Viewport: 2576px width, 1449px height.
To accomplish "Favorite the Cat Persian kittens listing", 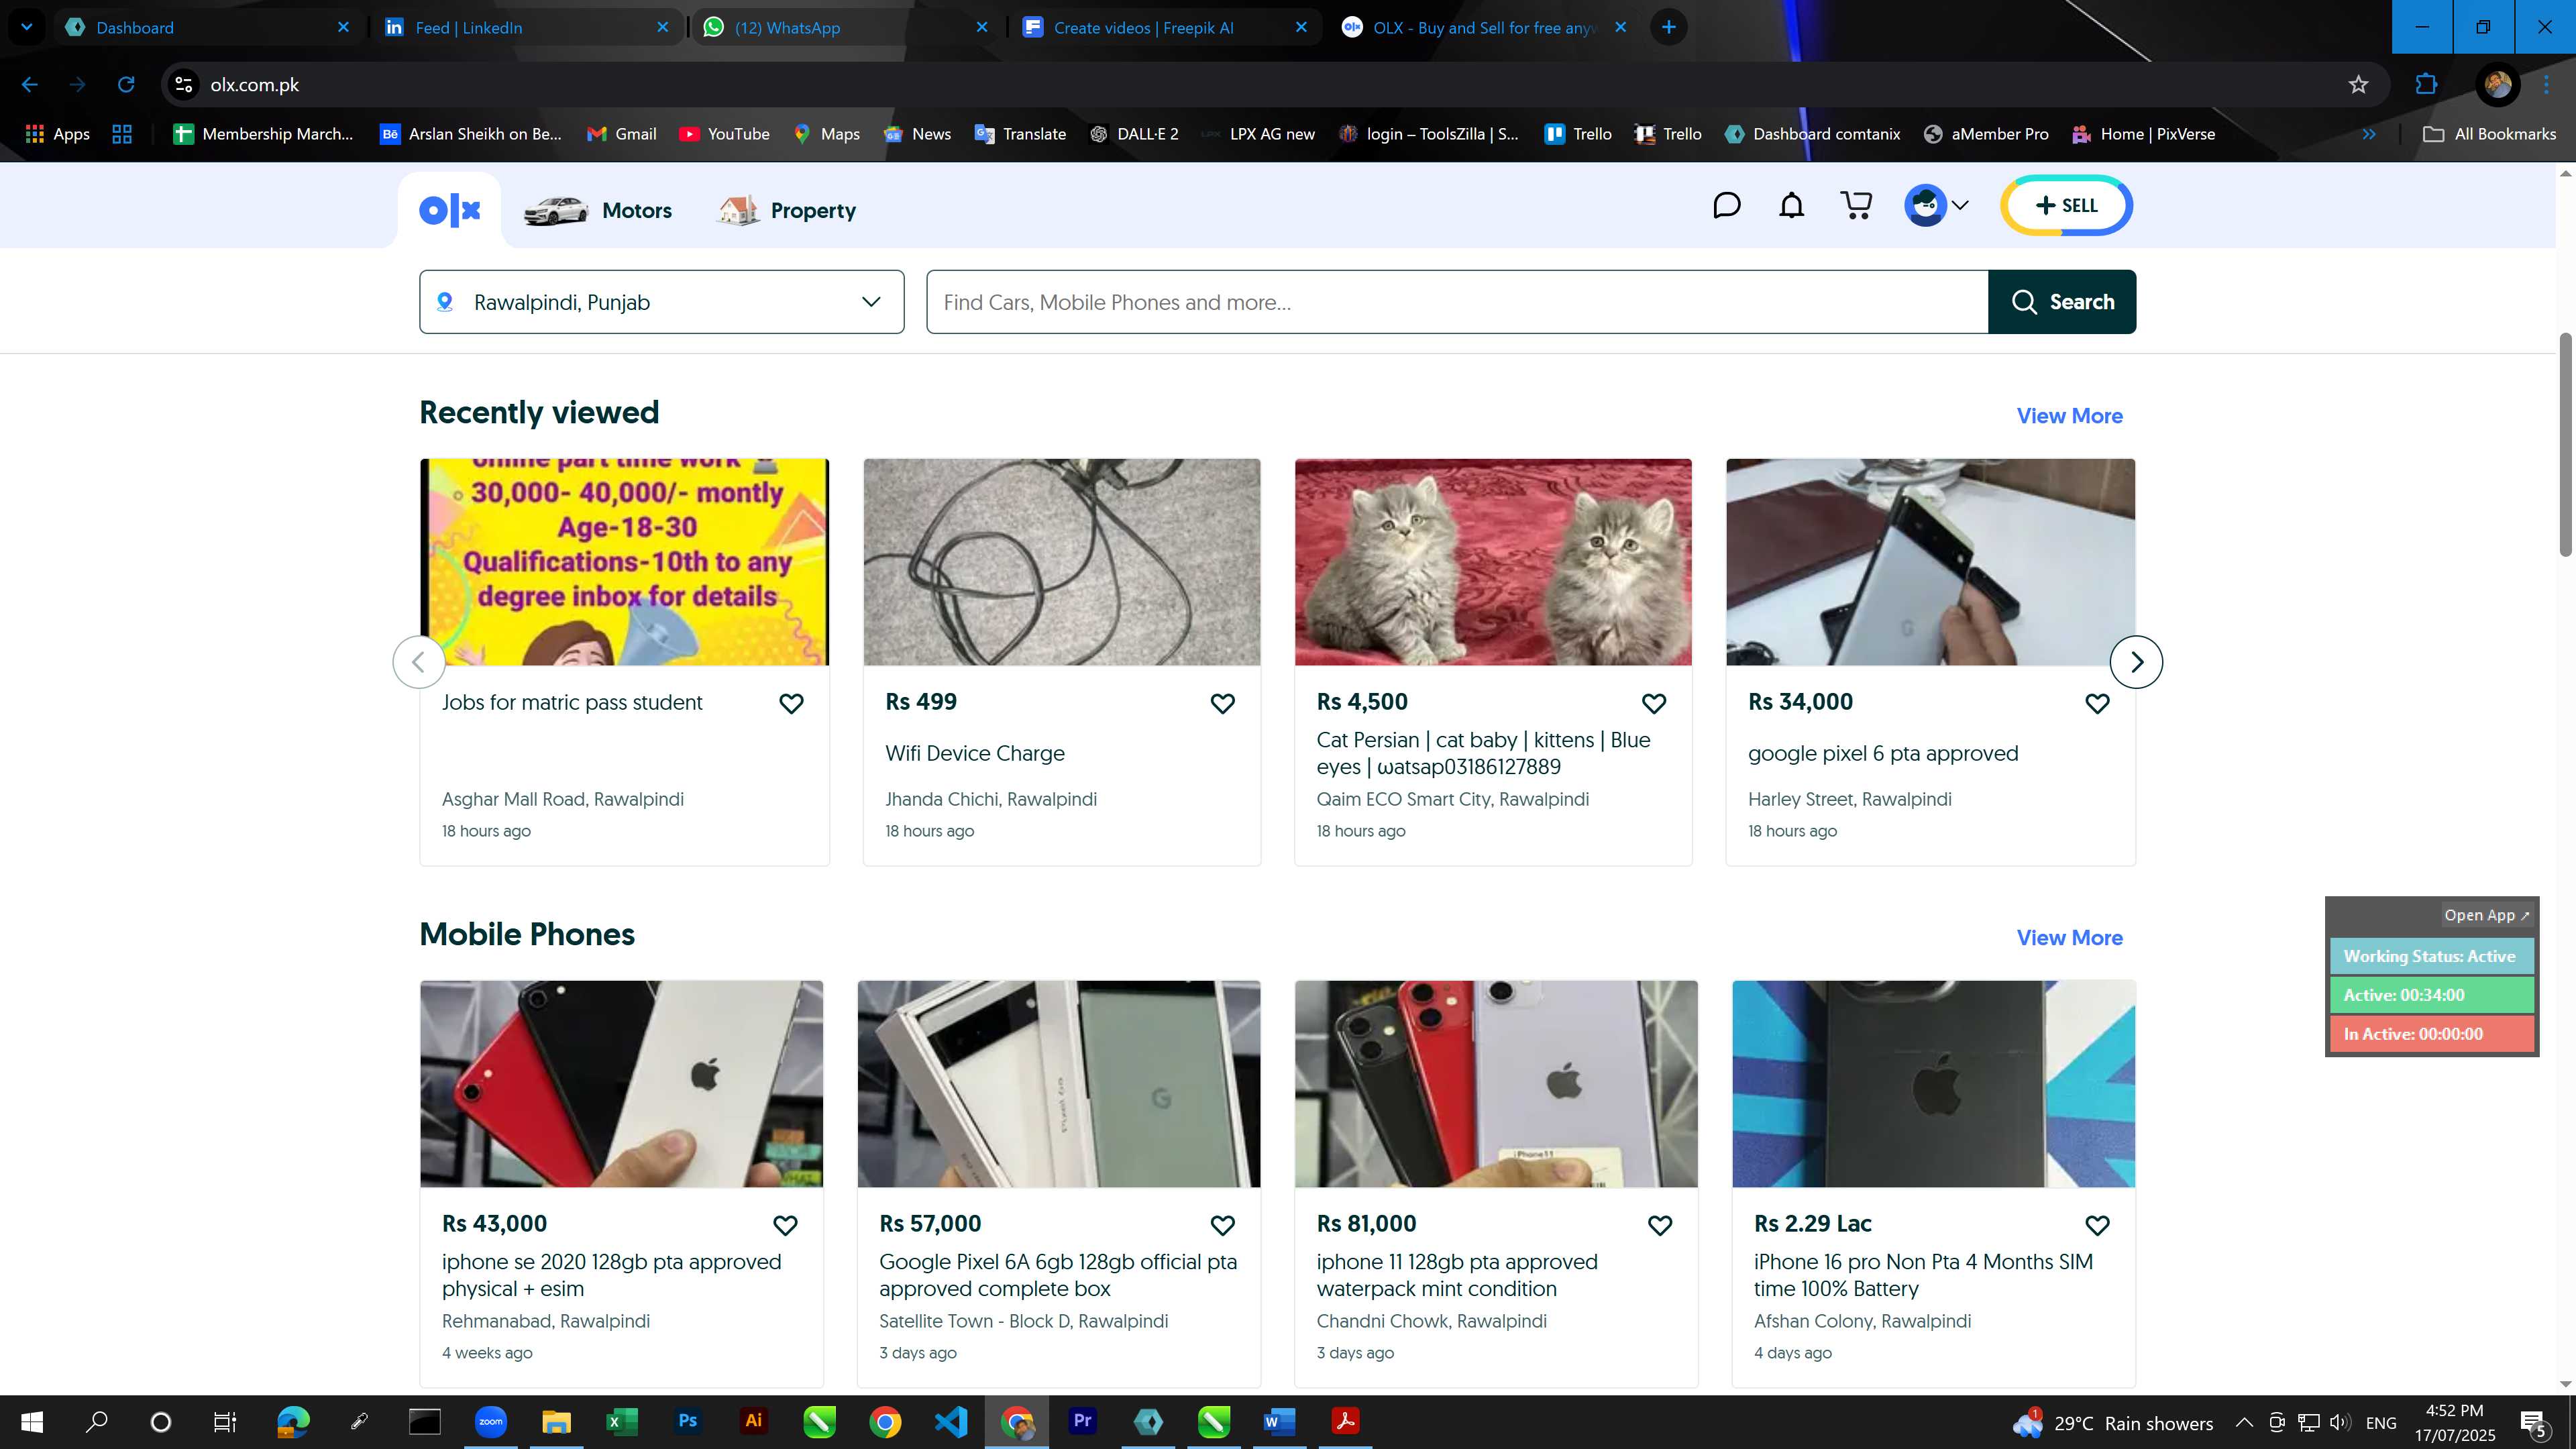I will tap(1654, 703).
